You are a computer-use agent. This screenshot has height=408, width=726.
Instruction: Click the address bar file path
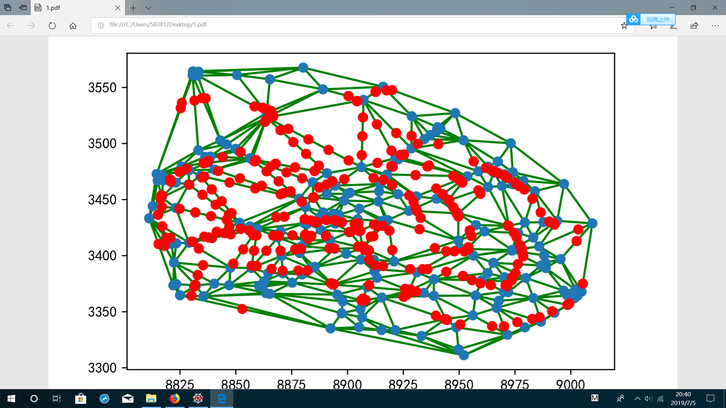pyautogui.click(x=158, y=25)
